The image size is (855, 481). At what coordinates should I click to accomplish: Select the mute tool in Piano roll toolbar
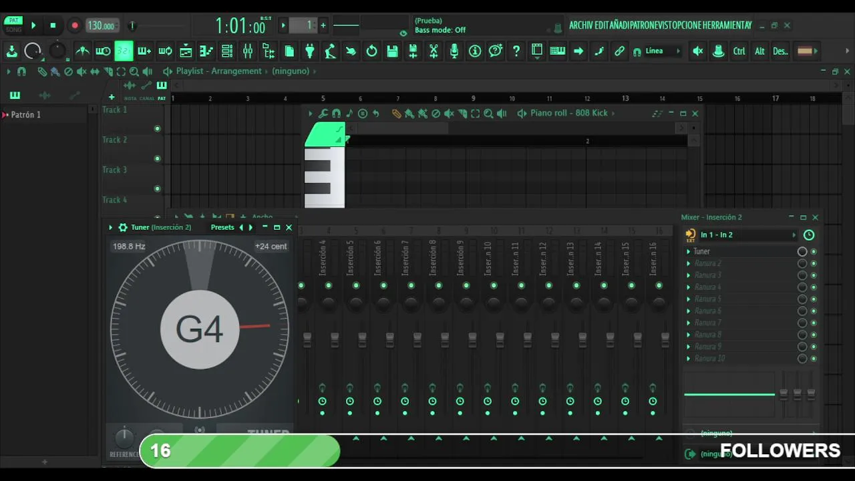coord(450,114)
